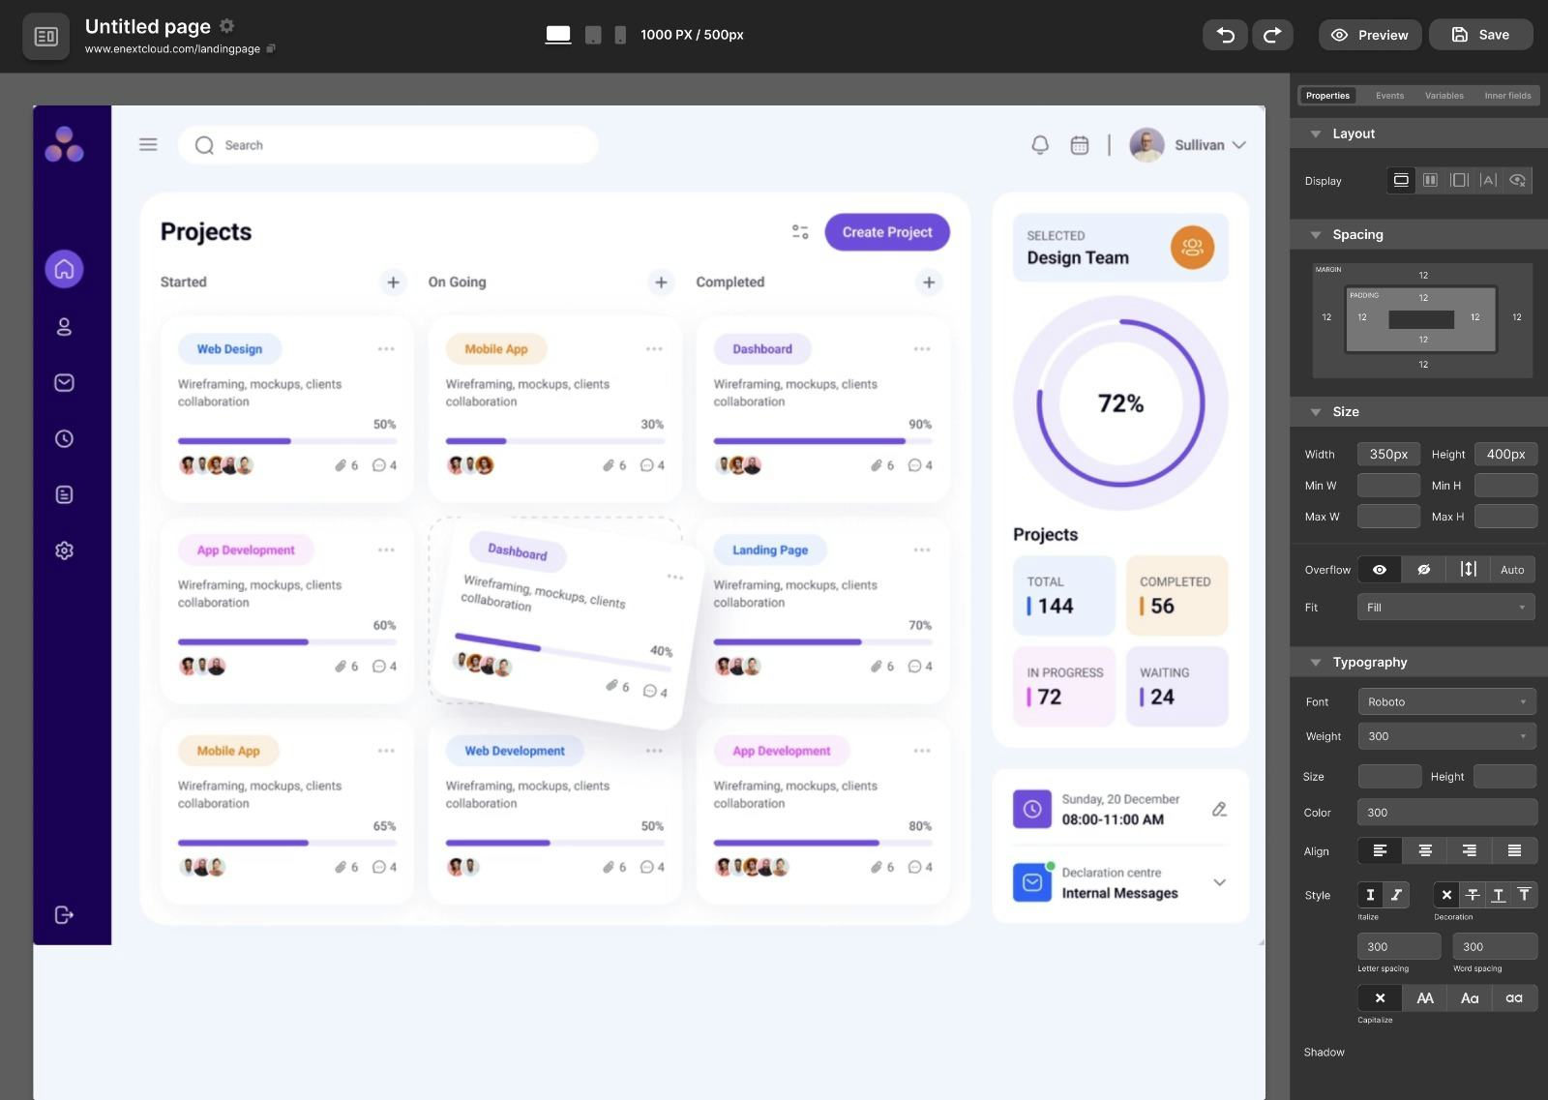Click the Messages envelope icon in the sidebar

tap(64, 382)
